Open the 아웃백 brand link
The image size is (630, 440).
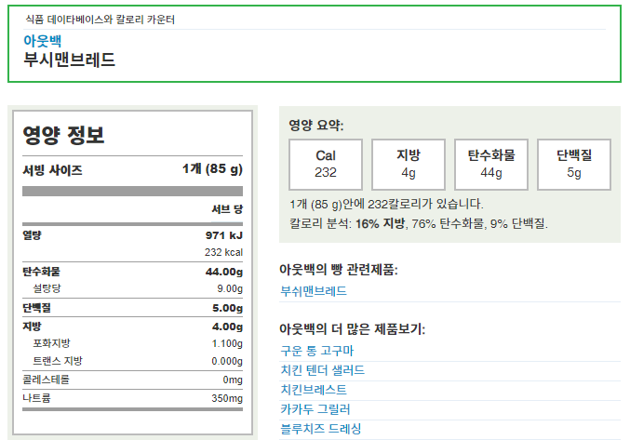(42, 41)
